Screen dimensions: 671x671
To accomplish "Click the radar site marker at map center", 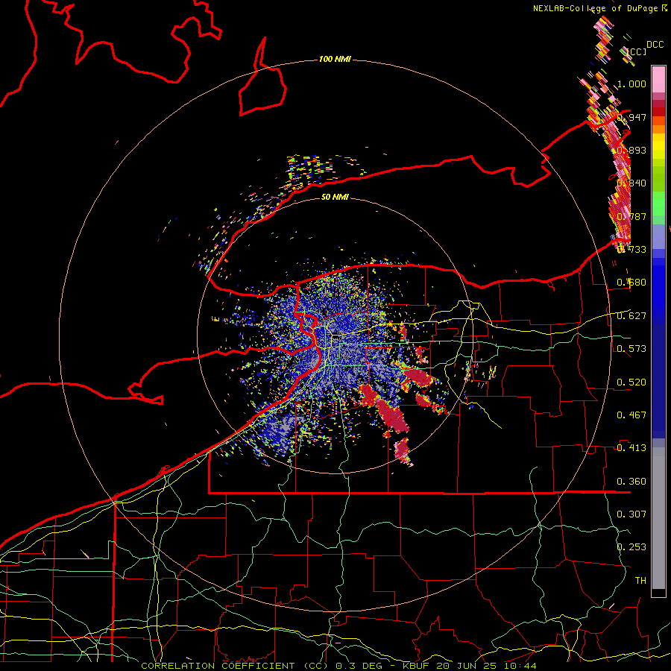I will click(336, 336).
